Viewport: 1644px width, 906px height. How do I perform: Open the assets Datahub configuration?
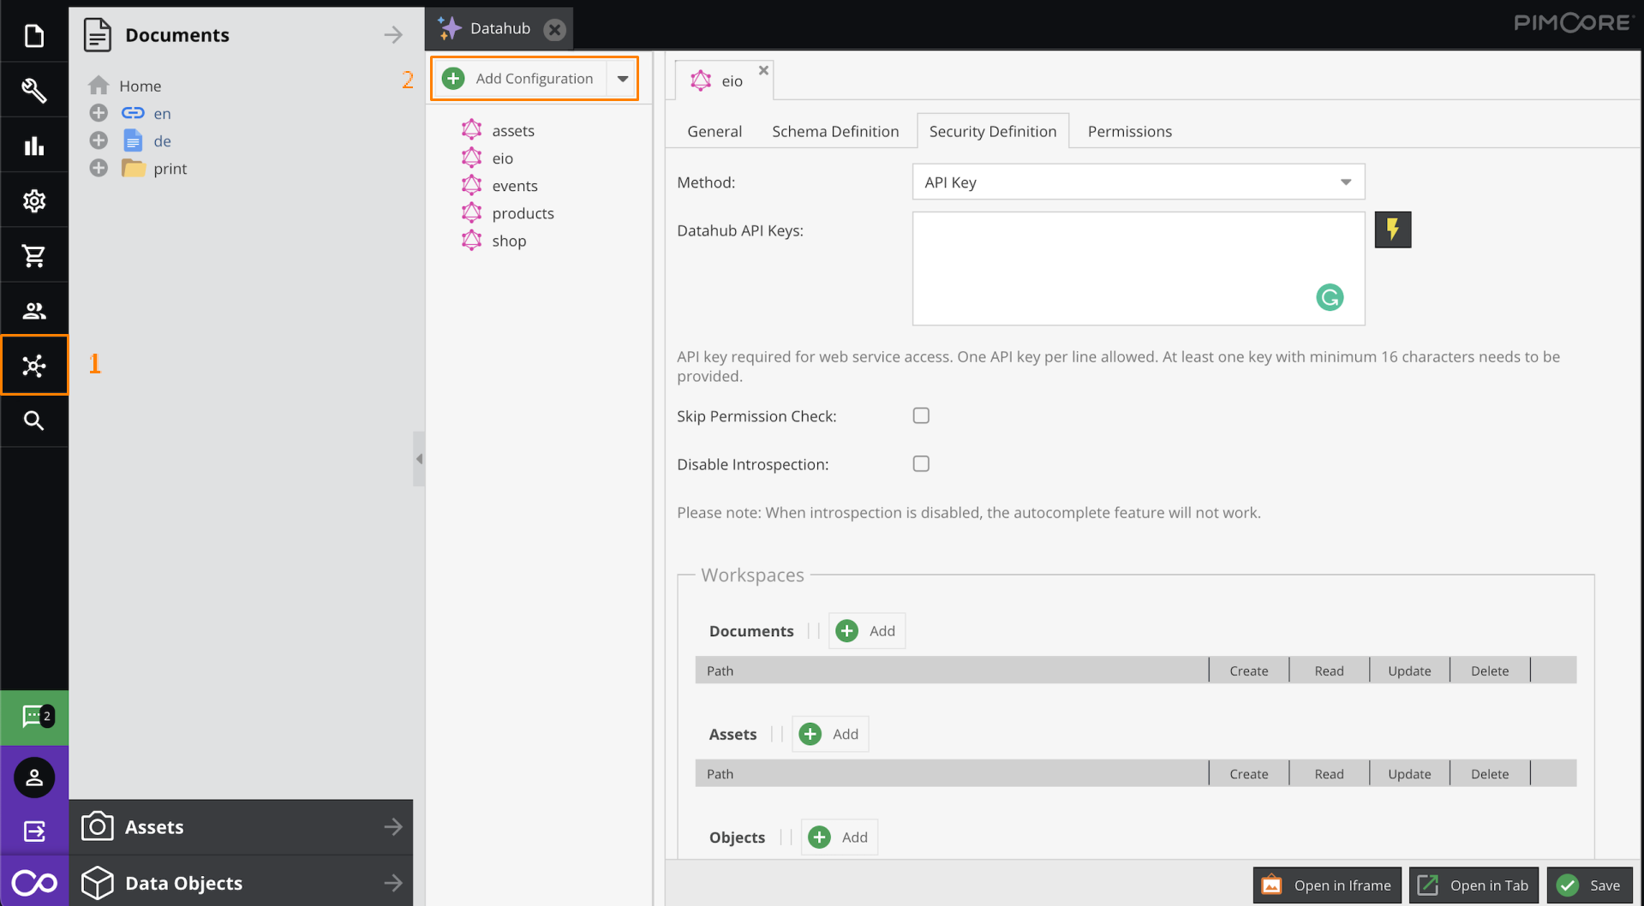point(513,130)
